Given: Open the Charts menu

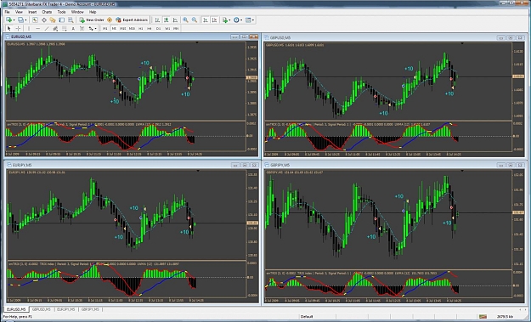Looking at the screenshot, I should click(47, 12).
